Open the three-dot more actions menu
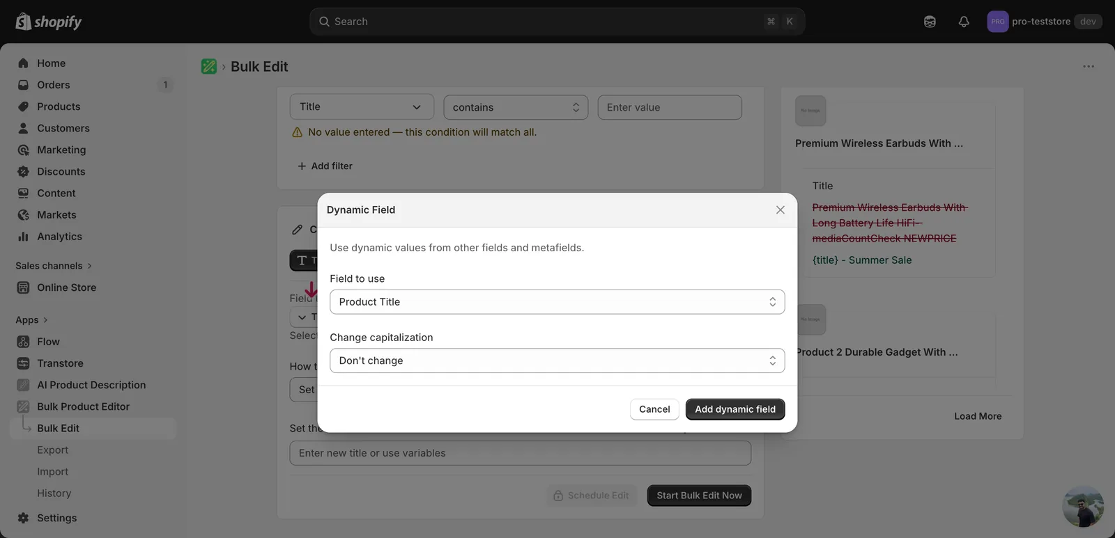Viewport: 1115px width, 538px height. point(1089,66)
